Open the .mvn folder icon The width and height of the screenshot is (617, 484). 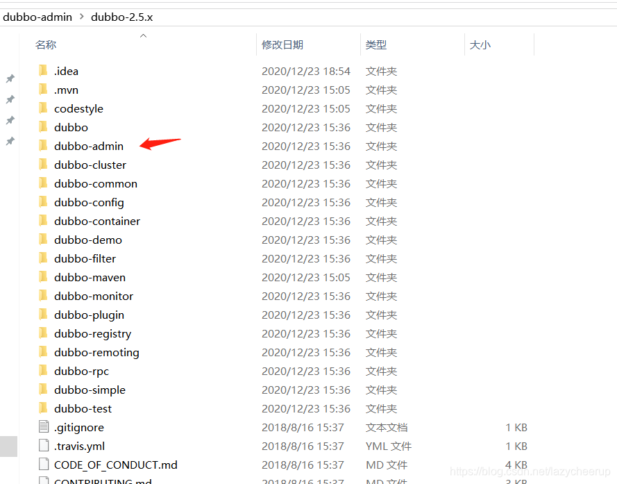point(43,90)
